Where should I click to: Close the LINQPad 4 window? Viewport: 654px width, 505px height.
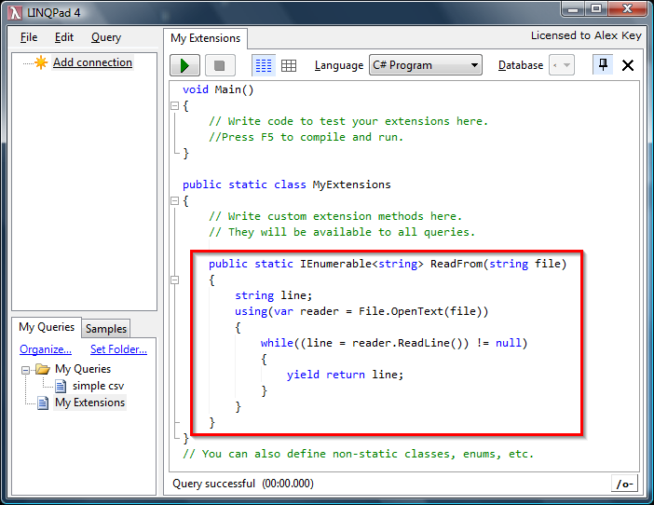coord(627,8)
